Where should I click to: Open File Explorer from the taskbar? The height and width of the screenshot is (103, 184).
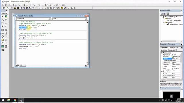tap(9, 100)
